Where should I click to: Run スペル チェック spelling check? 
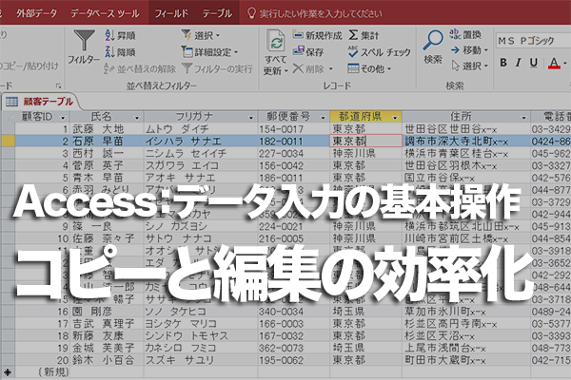379,52
